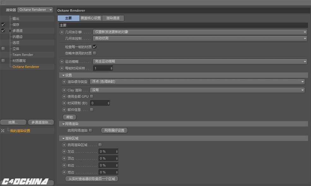Click the animation dot beside 时间限制 (秒)
The image size is (311, 186).
click(x=64, y=103)
